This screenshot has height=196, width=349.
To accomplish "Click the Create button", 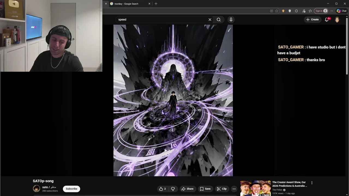I will point(312,20).
